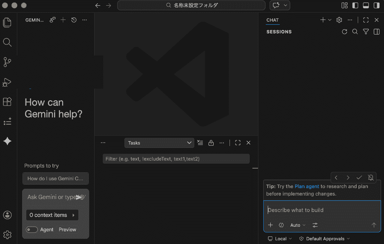Open Gemini chat history icon
384x244 pixels.
click(x=74, y=20)
